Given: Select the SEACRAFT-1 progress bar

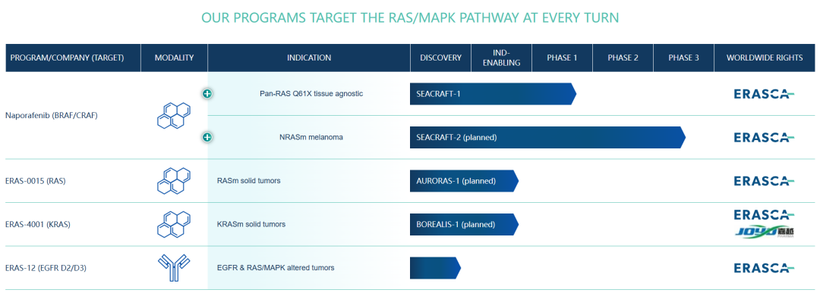Looking at the screenshot, I should click(493, 94).
